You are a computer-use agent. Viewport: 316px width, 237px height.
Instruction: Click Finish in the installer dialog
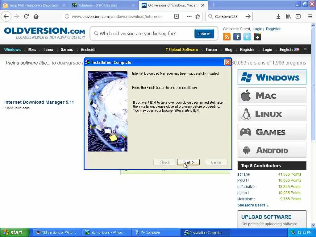[x=188, y=162]
